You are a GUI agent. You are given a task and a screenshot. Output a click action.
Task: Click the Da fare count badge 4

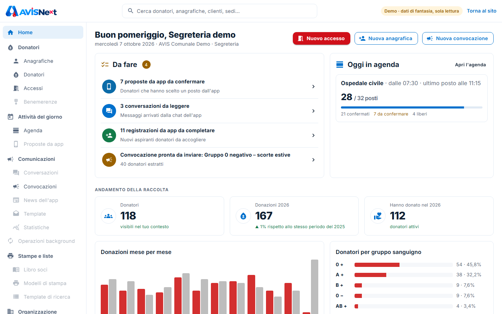[146, 65]
